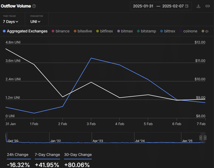Screen dimensions: 214x168
Task: Click the Outflow Volume help icon
Action: click(34, 6)
